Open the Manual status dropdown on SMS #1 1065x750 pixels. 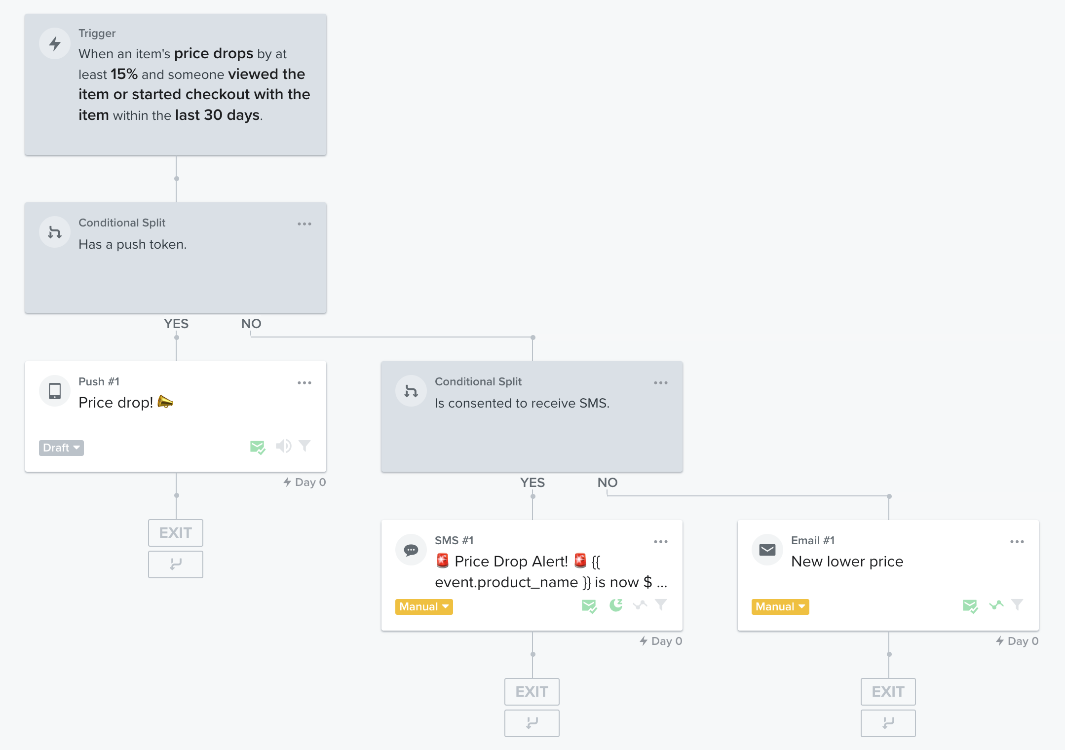[424, 607]
